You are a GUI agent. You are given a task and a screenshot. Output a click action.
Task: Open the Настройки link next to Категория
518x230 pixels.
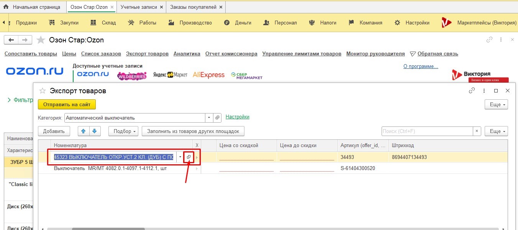coord(238,117)
